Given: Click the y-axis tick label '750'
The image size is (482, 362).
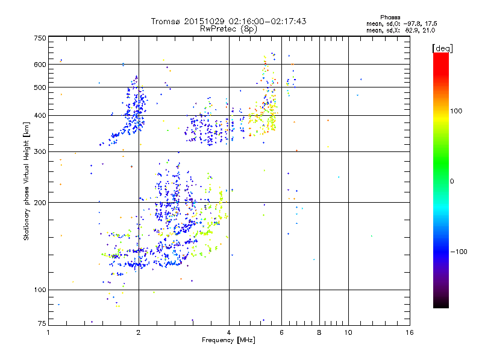Looking at the screenshot, I should [40, 38].
